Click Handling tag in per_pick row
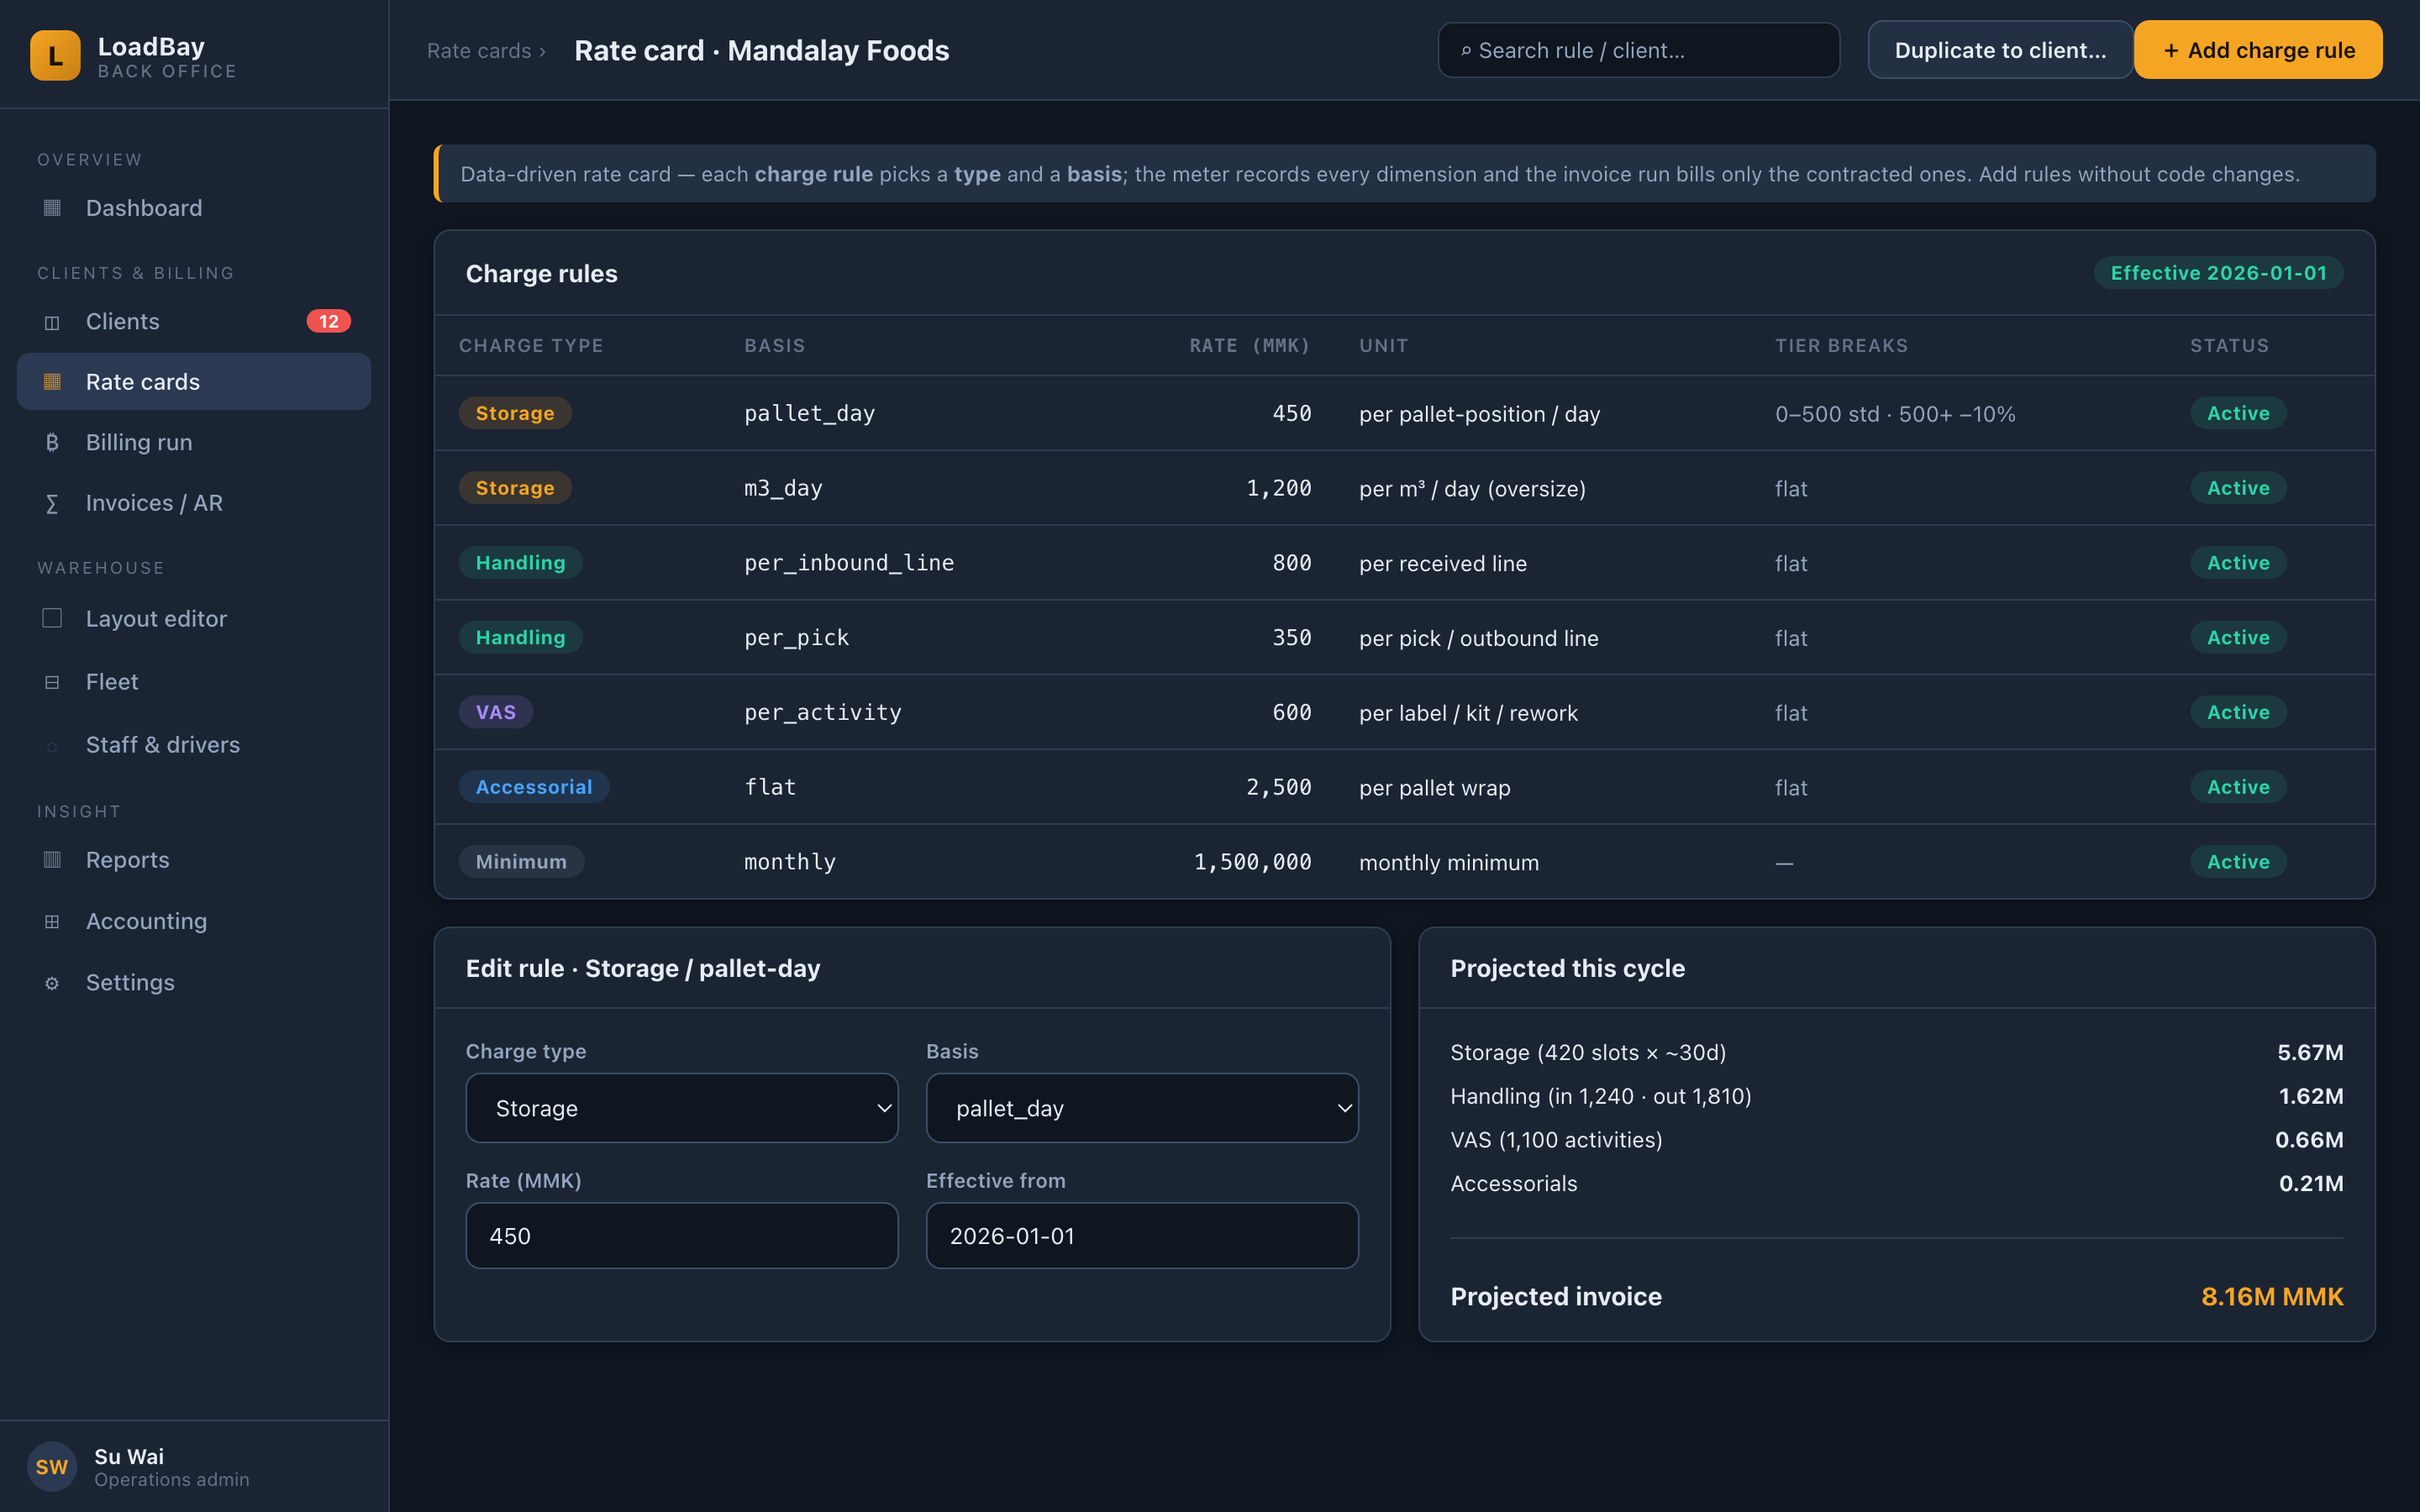2420x1512 pixels. (520, 637)
